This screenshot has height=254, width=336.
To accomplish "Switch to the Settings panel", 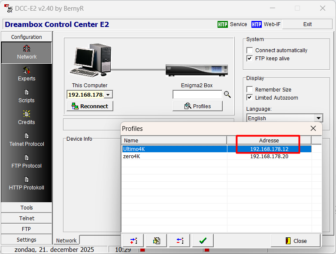I will point(27,239).
